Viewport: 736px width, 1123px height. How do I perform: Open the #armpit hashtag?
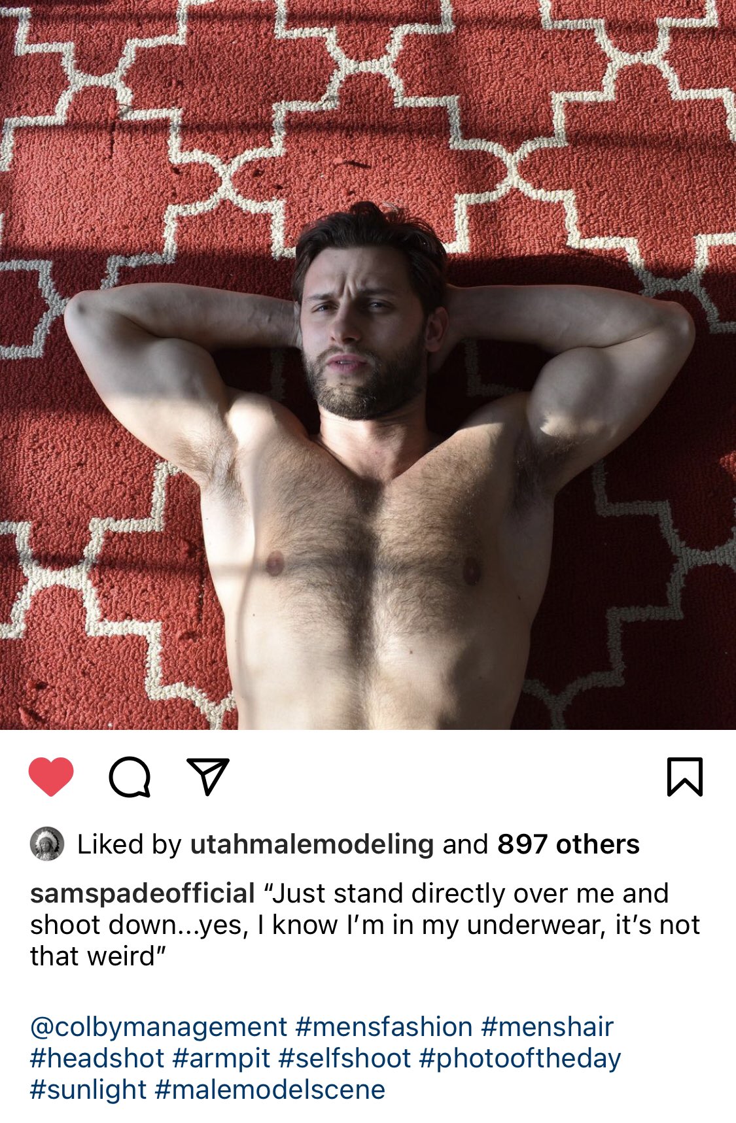click(222, 1059)
